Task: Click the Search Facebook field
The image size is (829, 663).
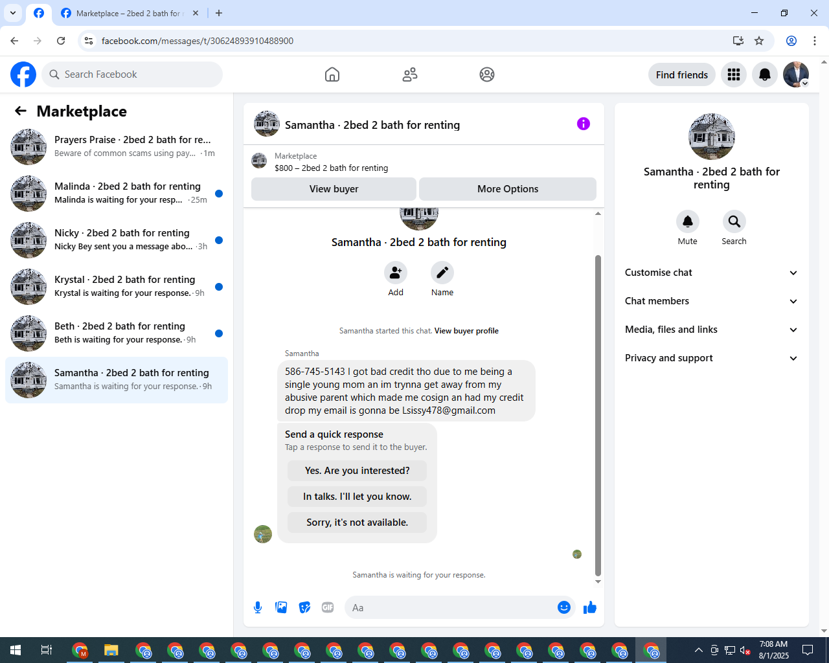Action: click(x=132, y=74)
